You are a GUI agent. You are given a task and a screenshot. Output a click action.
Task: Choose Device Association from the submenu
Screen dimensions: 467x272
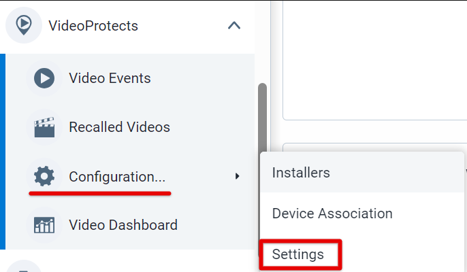tap(362, 214)
